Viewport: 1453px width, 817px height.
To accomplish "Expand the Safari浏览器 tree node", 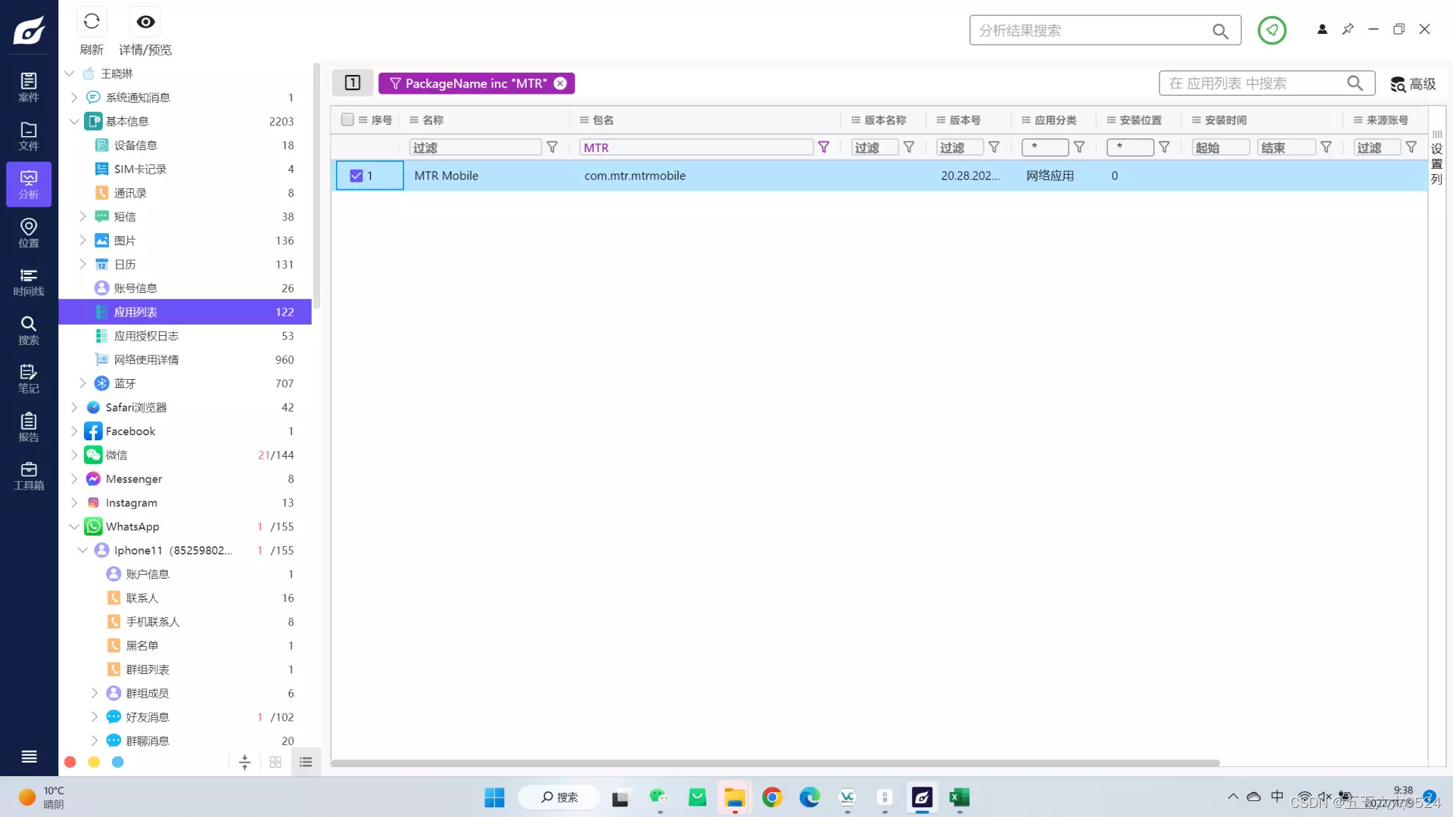I will point(74,407).
